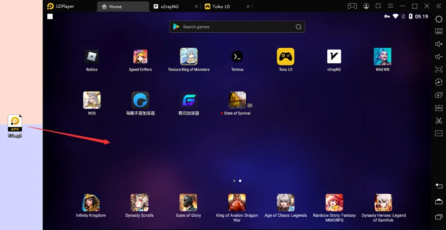Open Infinity Kingdom in the dock
The height and width of the screenshot is (230, 446).
point(91,202)
